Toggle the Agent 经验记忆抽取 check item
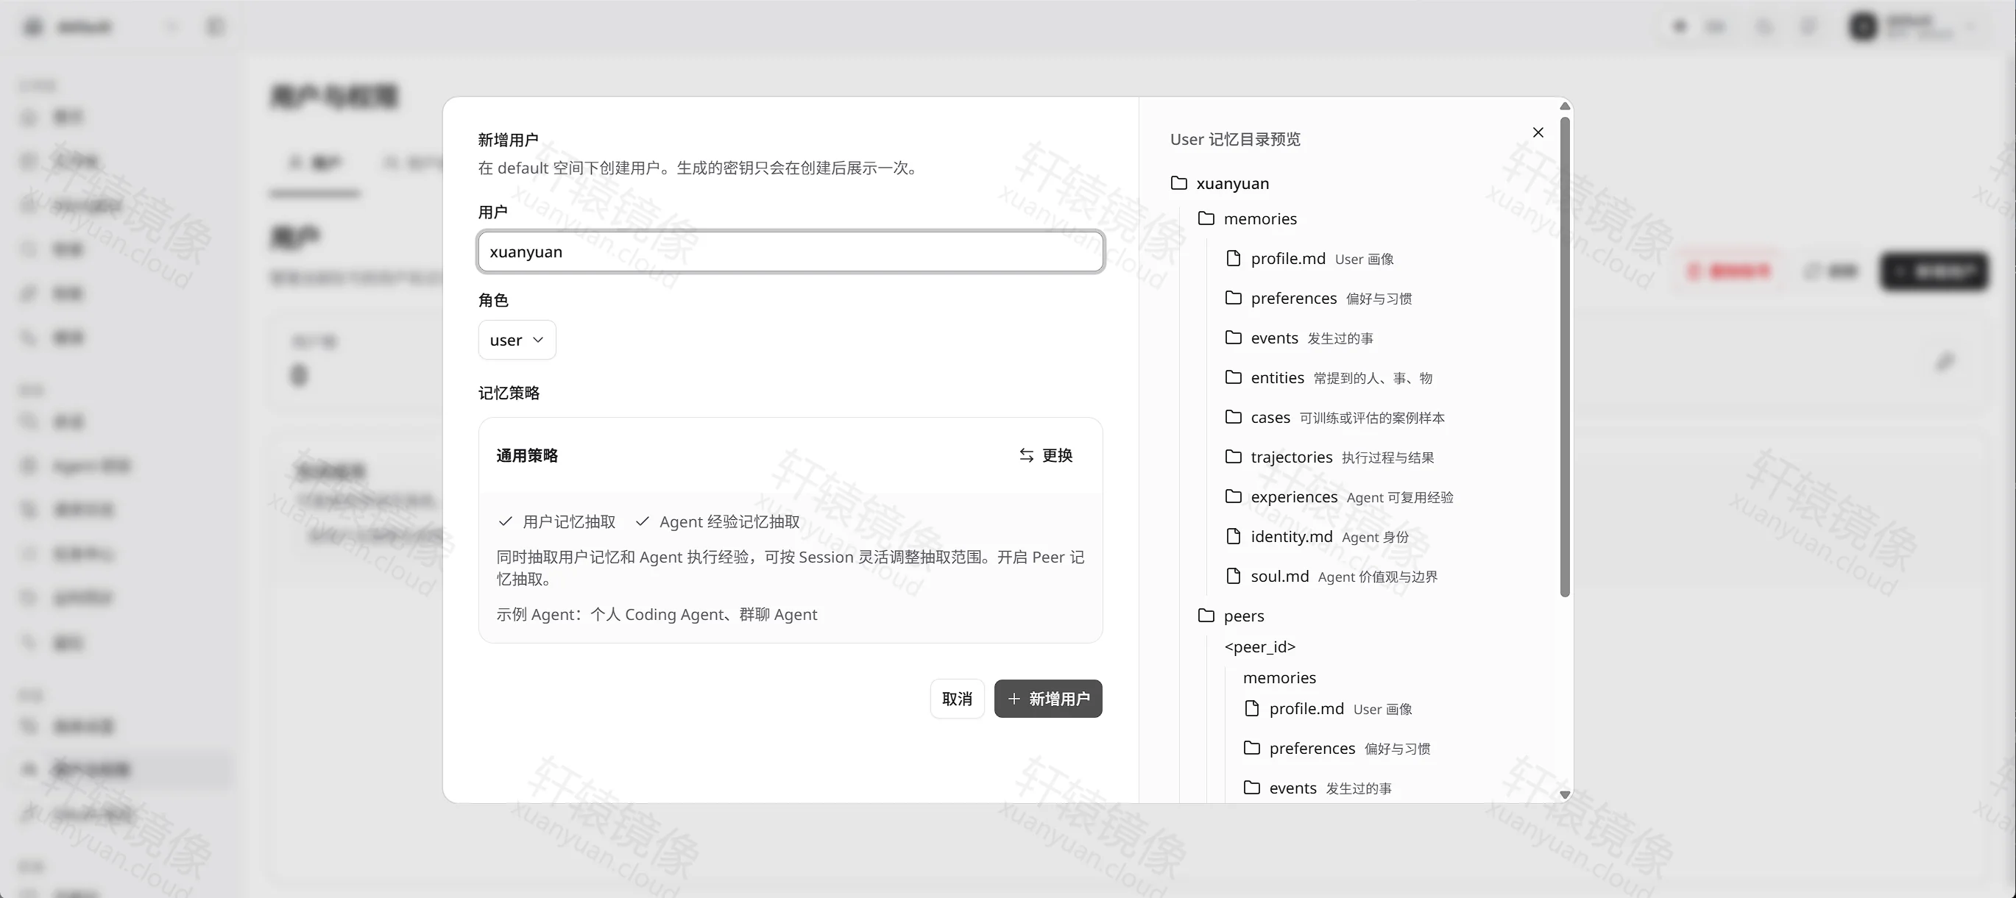This screenshot has width=2016, height=898. tap(718, 521)
